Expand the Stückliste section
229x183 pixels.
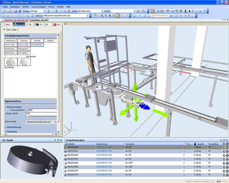pos(5,132)
